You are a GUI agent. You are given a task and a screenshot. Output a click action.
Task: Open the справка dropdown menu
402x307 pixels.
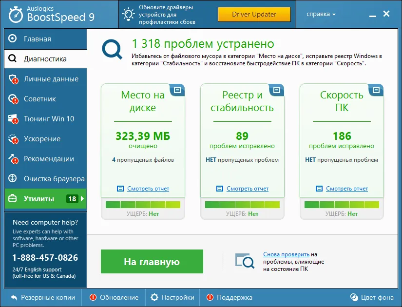[321, 14]
